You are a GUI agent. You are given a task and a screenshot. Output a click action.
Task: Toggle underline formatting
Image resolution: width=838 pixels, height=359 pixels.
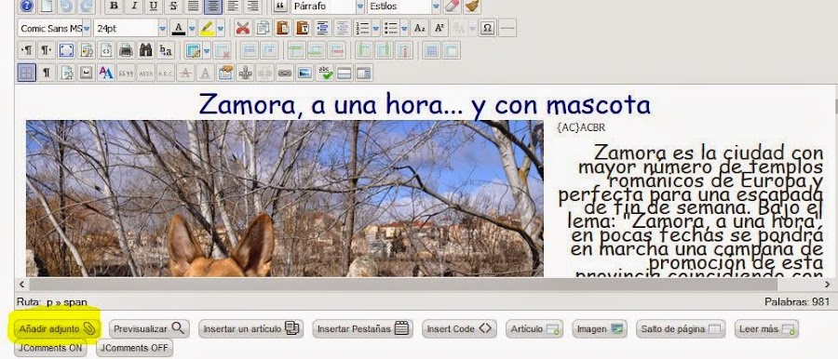(x=154, y=6)
